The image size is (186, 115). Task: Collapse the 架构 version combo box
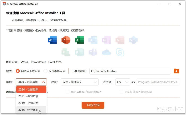pyautogui.click(x=31, y=82)
